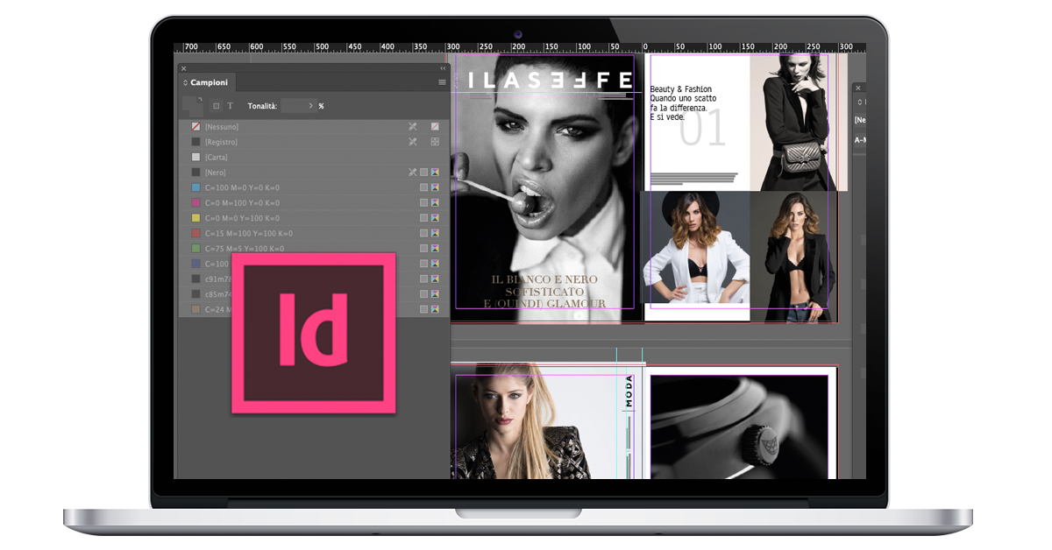
Task: Click the non-editable pencil icon for [Nero]
Action: (413, 173)
